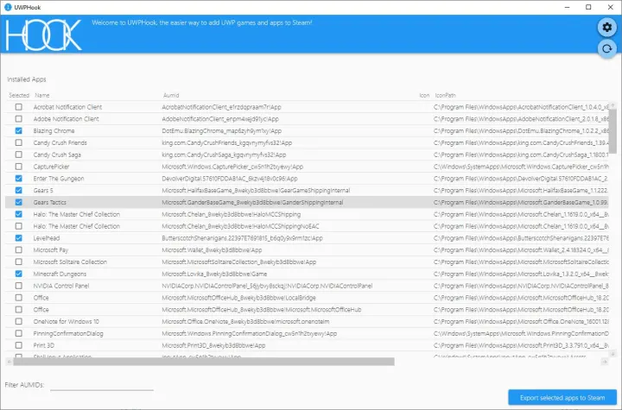The width and height of the screenshot is (622, 410).
Task: Check the Acrobat Notification Client checkbox
Action: (19, 107)
